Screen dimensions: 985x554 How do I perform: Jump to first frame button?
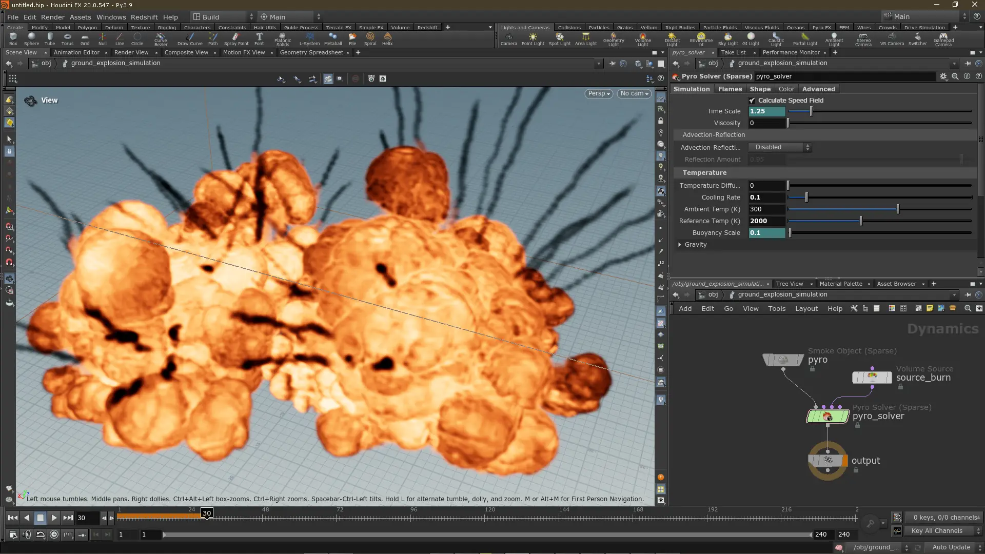click(x=13, y=518)
